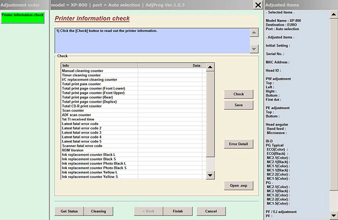
Task: Click the Save button
Action: click(x=239, y=105)
